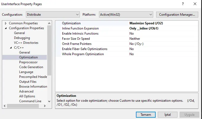Expand the Common Properties tree node
This screenshot has height=119, width=202.
6,23
